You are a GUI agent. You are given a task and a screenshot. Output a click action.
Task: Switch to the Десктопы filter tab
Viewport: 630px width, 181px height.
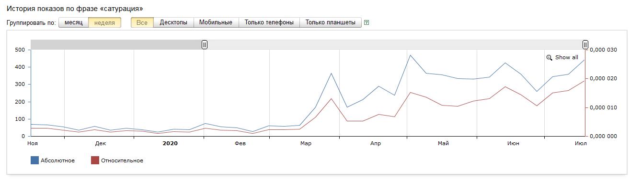point(173,22)
